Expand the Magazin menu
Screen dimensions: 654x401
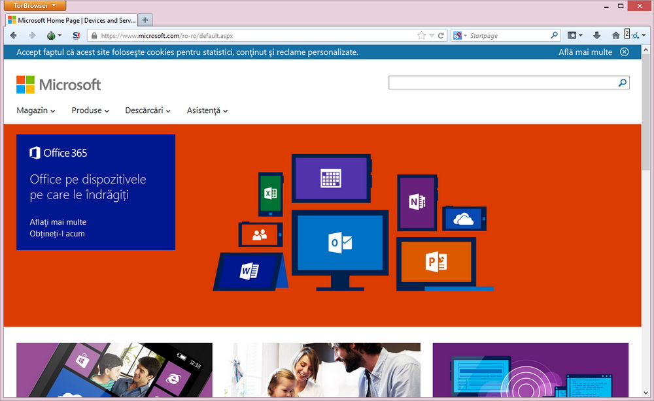35,110
